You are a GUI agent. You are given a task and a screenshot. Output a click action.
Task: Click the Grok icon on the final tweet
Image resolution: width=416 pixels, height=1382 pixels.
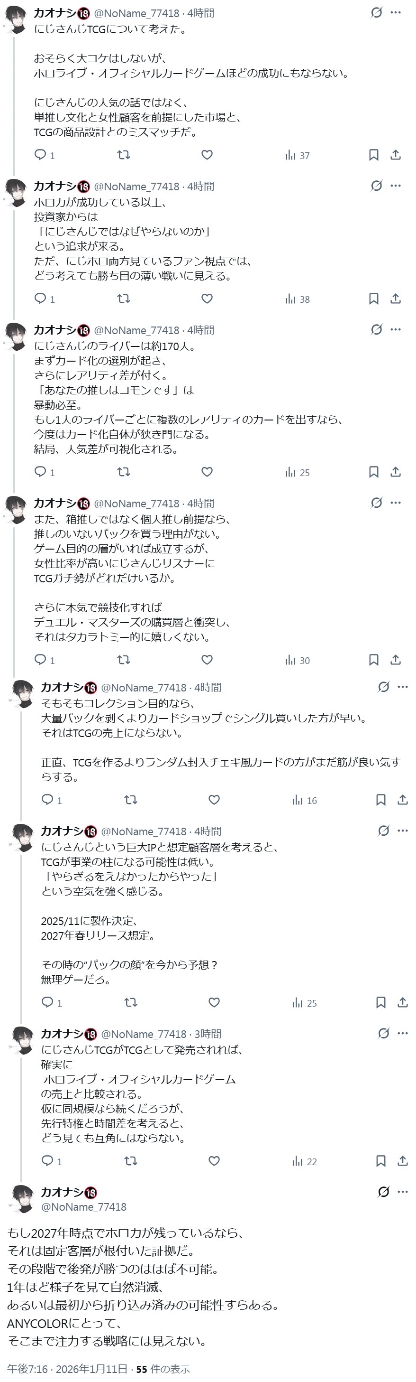coord(383,1192)
